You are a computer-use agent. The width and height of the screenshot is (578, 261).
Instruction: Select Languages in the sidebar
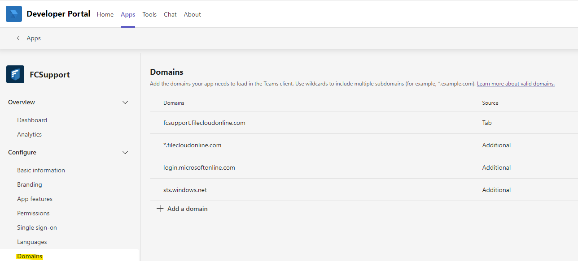[x=32, y=242]
